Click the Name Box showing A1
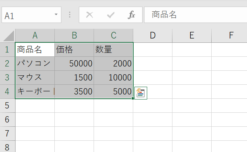Viewport: 247px width, 152px height. (31, 15)
